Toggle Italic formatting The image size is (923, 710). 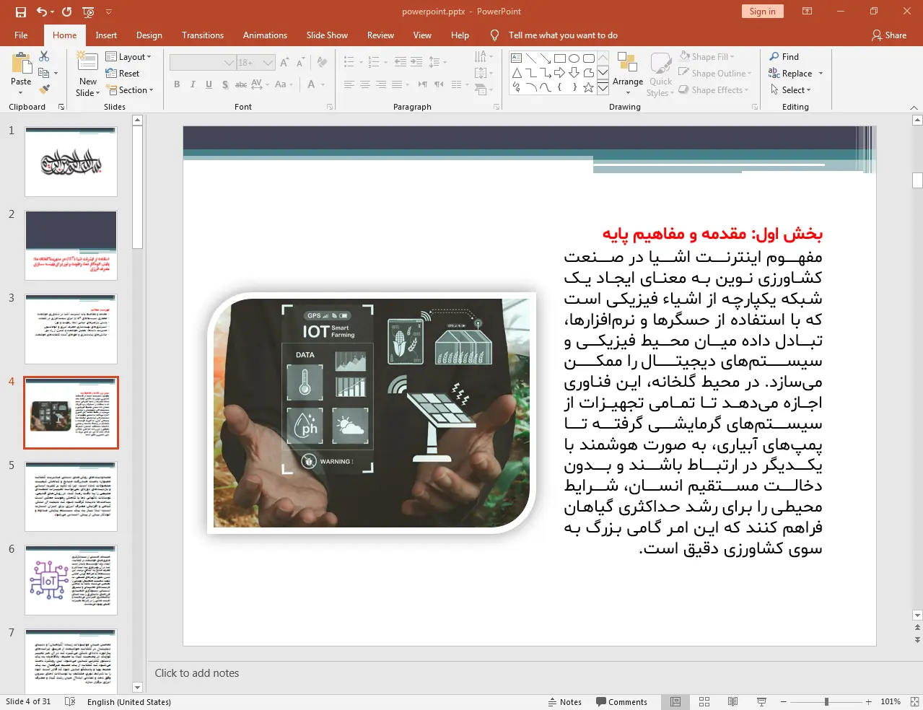(x=193, y=84)
